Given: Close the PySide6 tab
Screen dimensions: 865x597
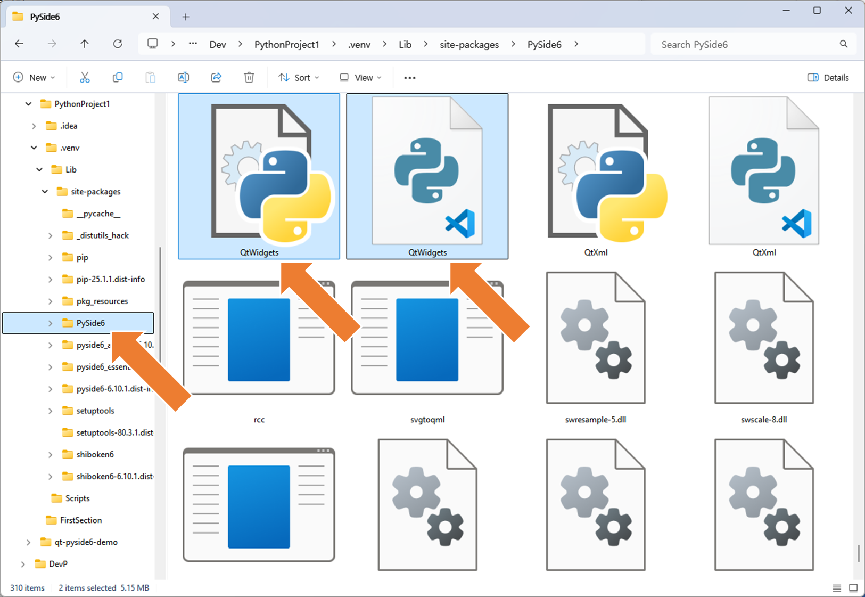Looking at the screenshot, I should [155, 17].
